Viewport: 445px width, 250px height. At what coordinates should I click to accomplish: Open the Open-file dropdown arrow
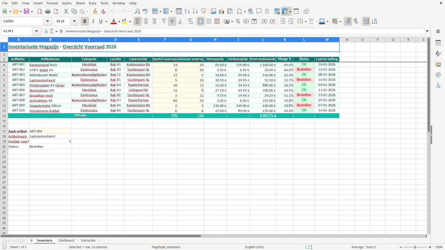pyautogui.click(x=21, y=11)
